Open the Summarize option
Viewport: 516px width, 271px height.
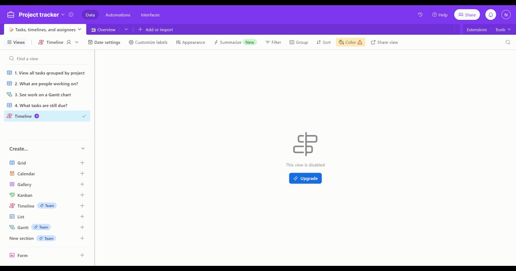pyautogui.click(x=235, y=42)
